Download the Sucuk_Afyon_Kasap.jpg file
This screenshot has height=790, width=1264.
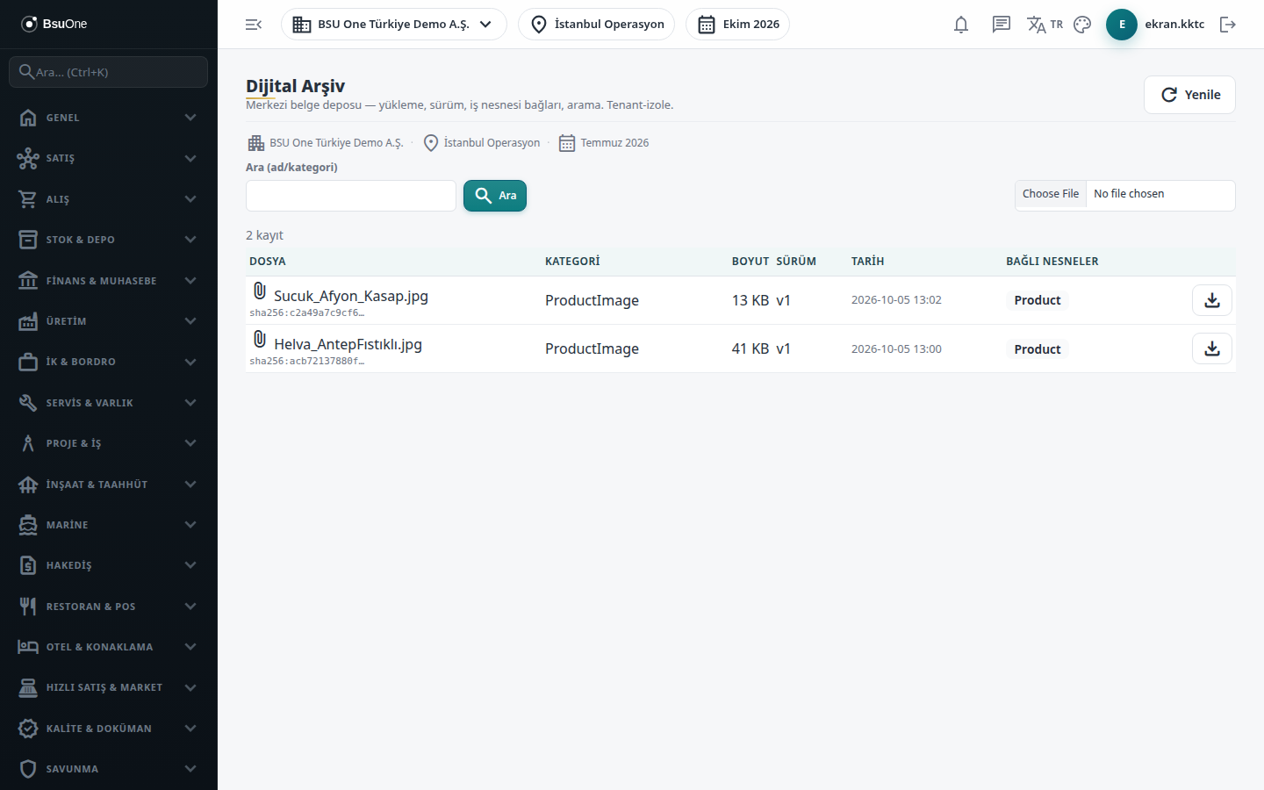[x=1212, y=300]
